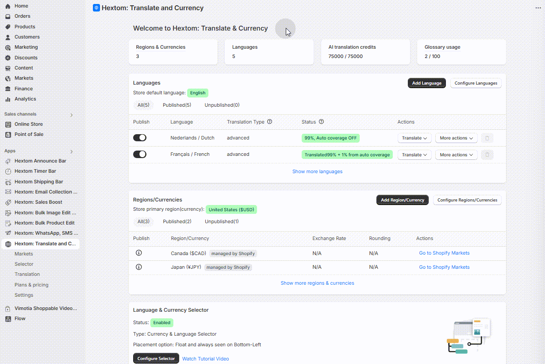Click the Add Language button
545x364 pixels.
pos(427,83)
